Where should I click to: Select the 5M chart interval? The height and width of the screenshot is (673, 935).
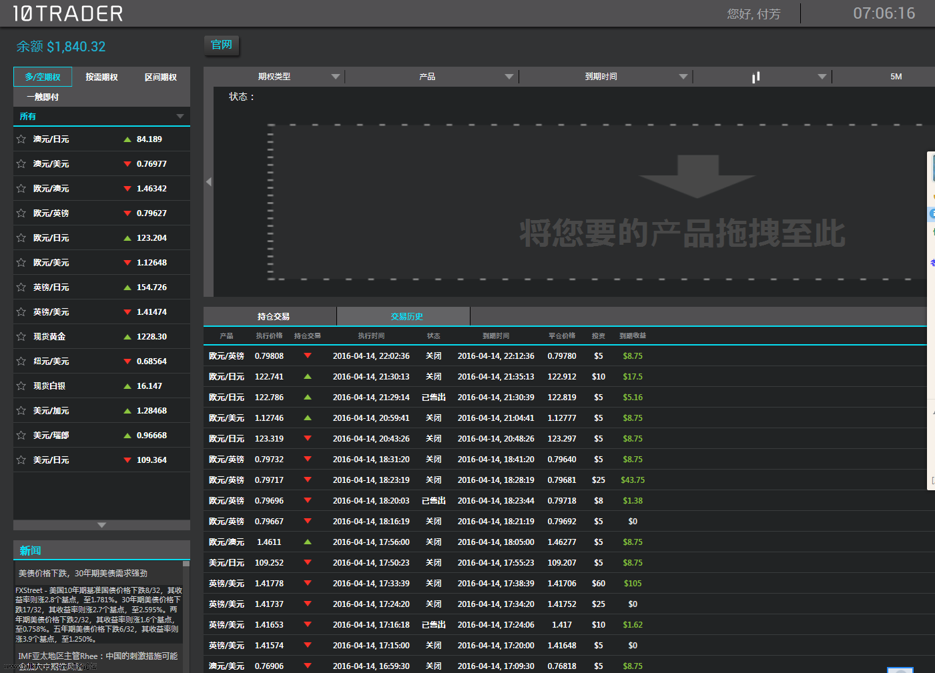896,77
